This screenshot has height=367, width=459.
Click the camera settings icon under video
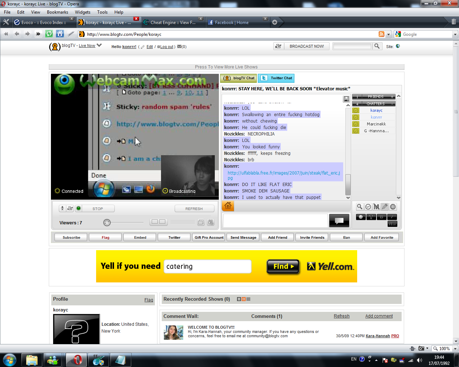[70, 208]
